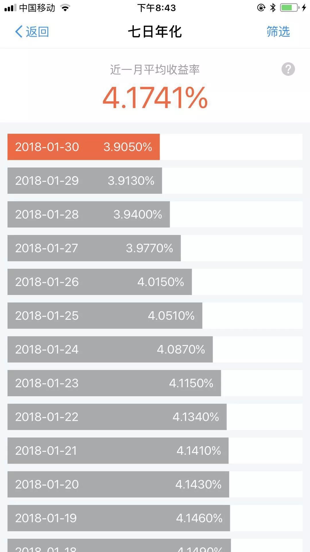Tap the 4.1741% monthly average rate
The width and height of the screenshot is (310, 552).
(x=155, y=98)
